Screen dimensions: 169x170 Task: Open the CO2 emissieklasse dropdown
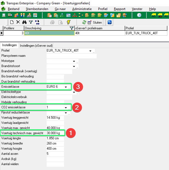(66, 108)
